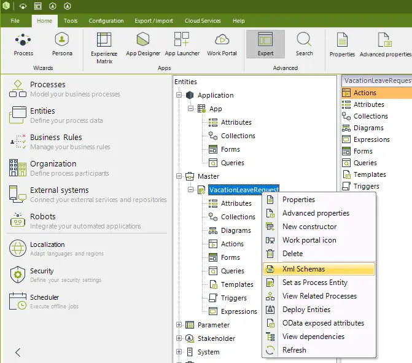Select Attributes under App node
The width and height of the screenshot is (412, 363).
pyautogui.click(x=230, y=122)
